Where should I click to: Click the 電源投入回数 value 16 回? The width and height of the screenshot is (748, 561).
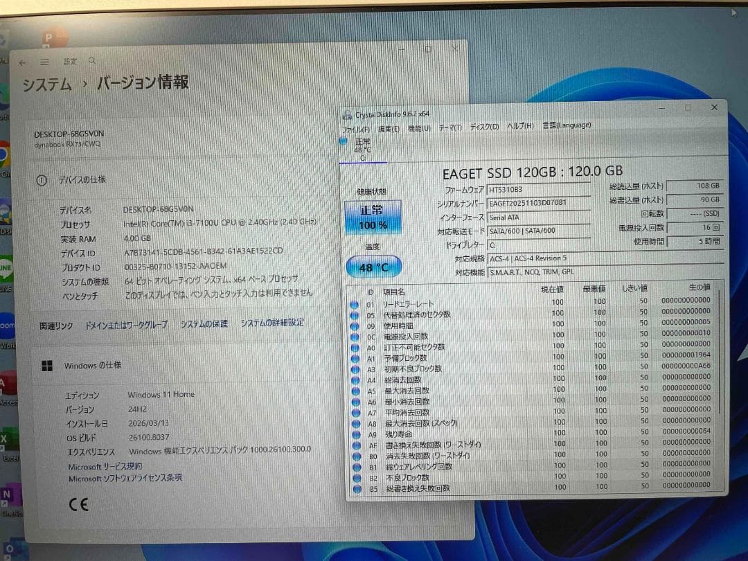(694, 228)
